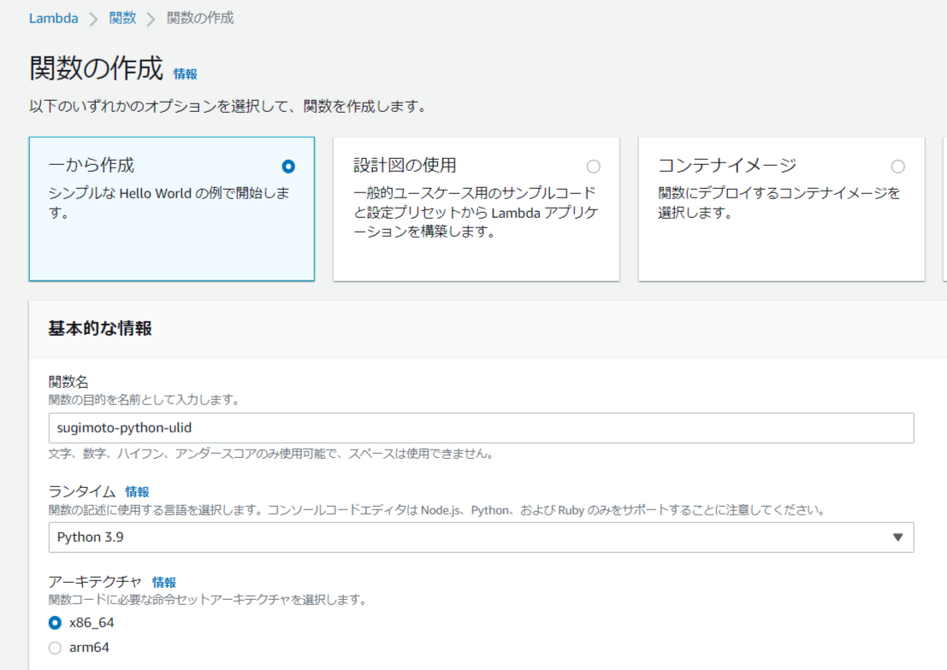Click the 関数名 field label
This screenshot has width=947, height=670.
pos(68,381)
